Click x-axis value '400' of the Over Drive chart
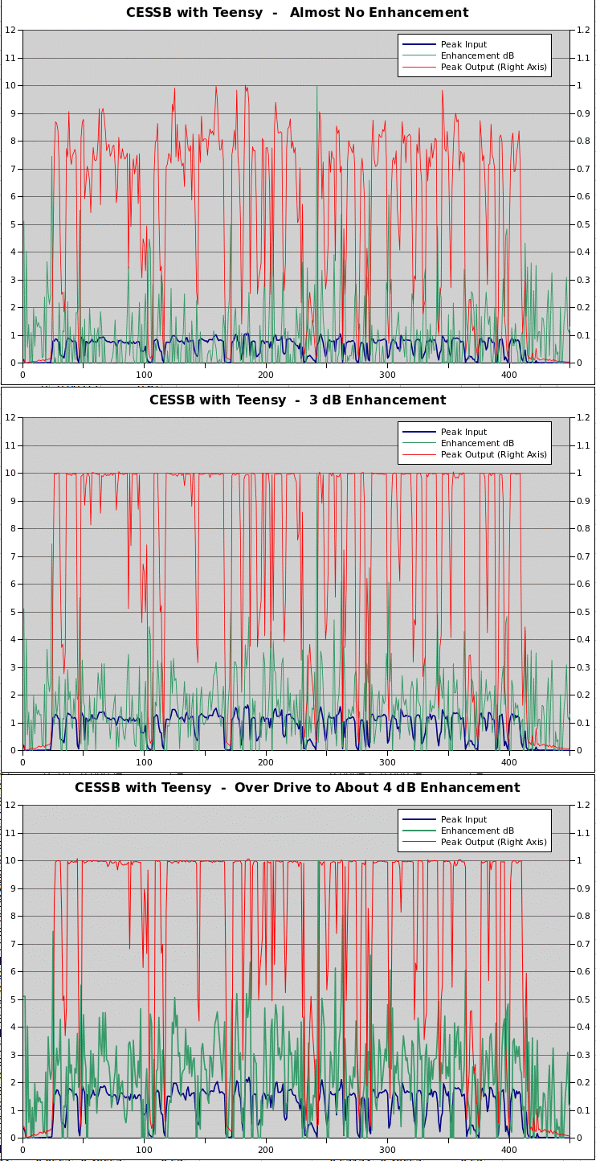596x1161 pixels. pos(509,1150)
